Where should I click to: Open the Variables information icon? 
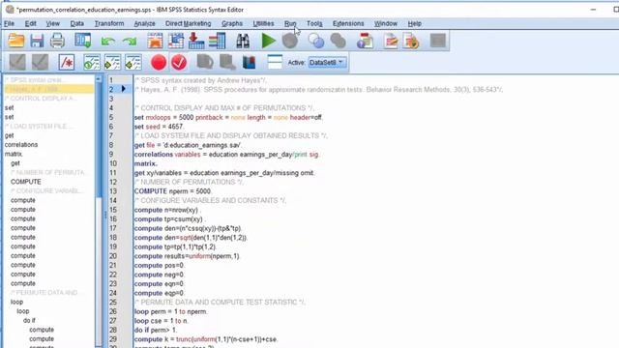pyautogui.click(x=217, y=41)
